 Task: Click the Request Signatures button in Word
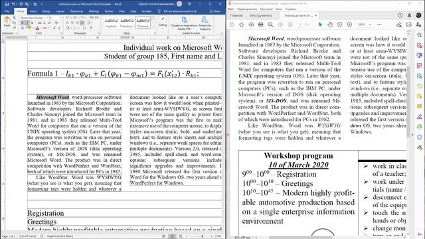[x=205, y=23]
